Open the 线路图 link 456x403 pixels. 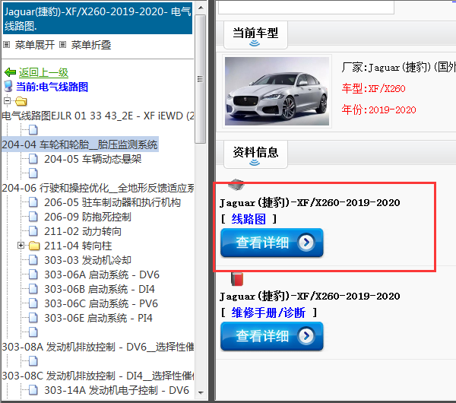249,219
